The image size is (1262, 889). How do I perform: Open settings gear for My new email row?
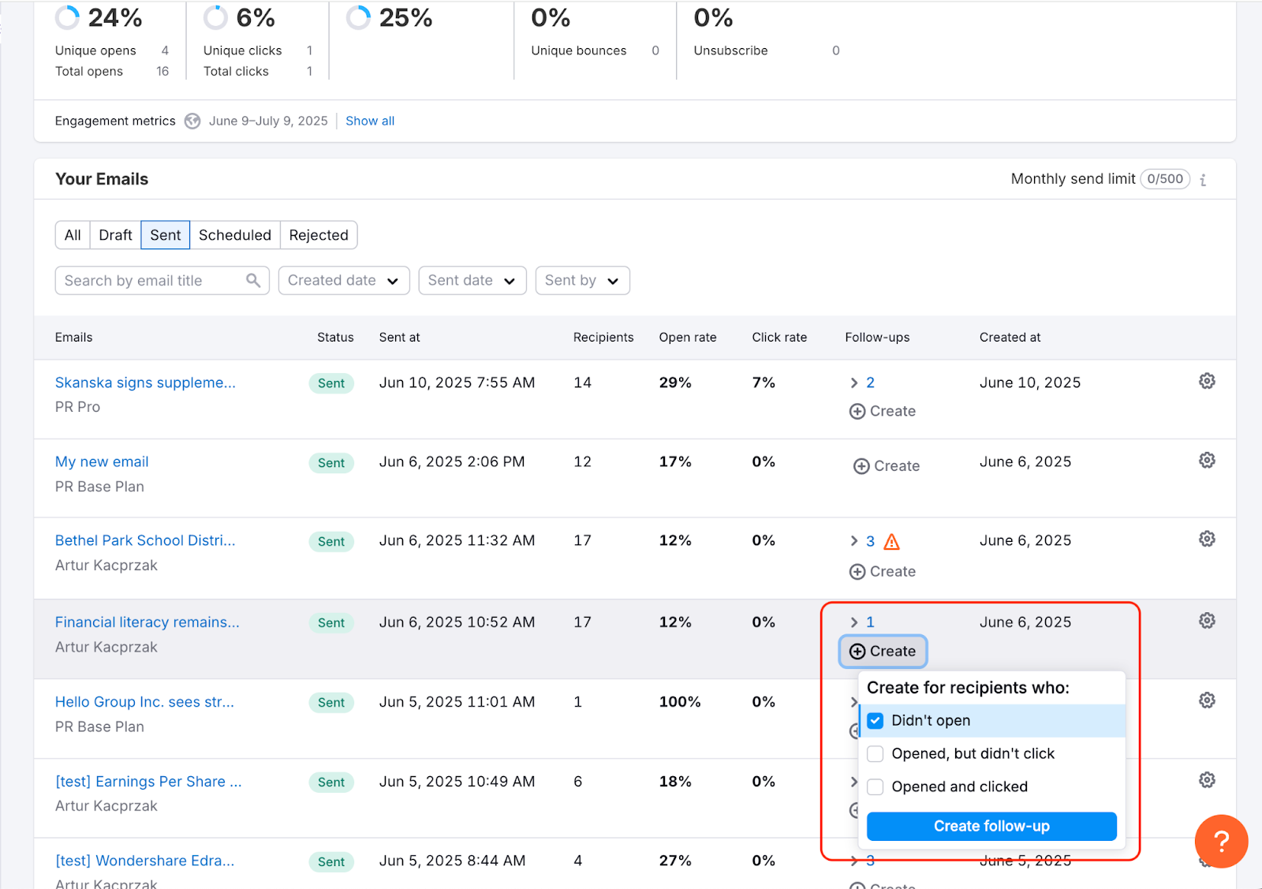(1206, 461)
